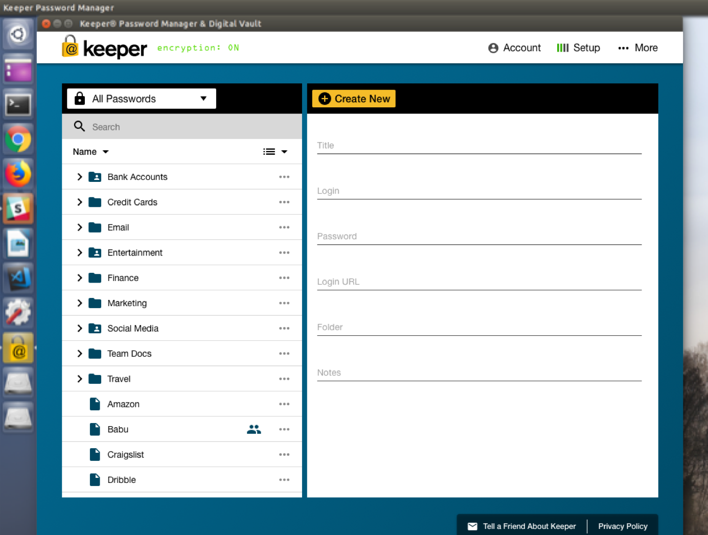708x535 pixels.
Task: Change sort order via Name dropdown
Action: coord(90,152)
